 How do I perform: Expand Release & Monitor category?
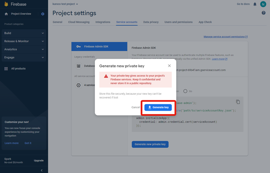(x=24, y=41)
